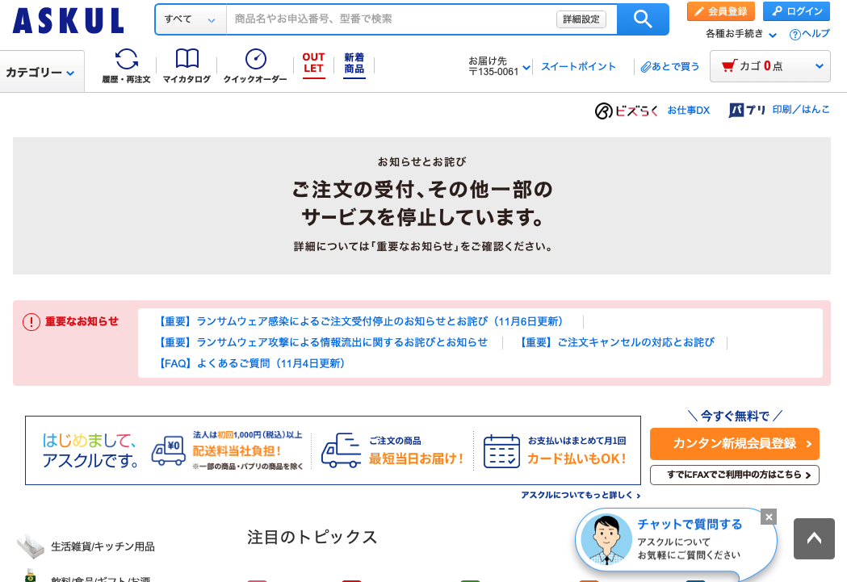Open the cart (カゴ) dropdown
This screenshot has height=582, width=847.
[x=769, y=66]
